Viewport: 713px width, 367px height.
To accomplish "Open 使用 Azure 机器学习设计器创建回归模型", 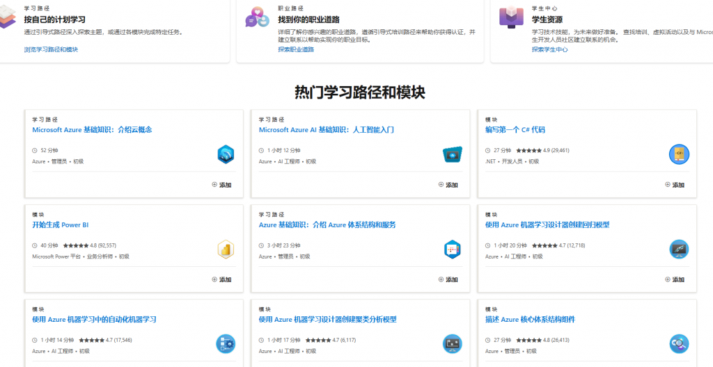I will click(x=547, y=225).
